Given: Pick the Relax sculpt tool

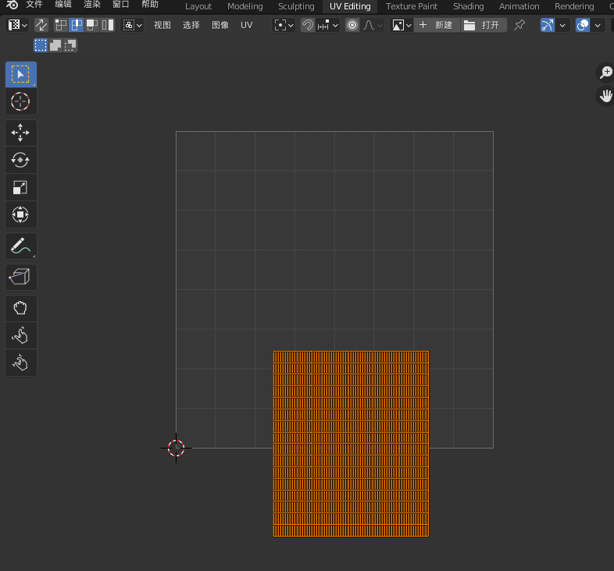Looking at the screenshot, I should point(21,335).
